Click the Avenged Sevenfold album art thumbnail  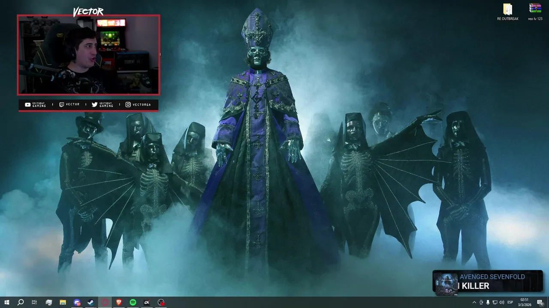pos(446,284)
